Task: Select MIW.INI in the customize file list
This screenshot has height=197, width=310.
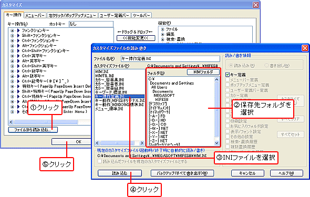Action: (x=101, y=71)
